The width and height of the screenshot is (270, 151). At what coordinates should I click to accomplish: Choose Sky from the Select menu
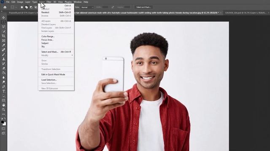click(56, 47)
